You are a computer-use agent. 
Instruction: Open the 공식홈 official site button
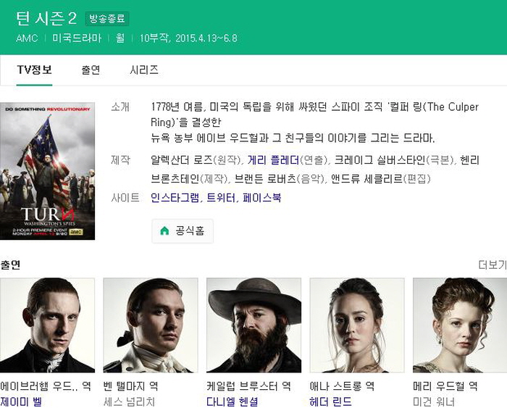coord(183,231)
